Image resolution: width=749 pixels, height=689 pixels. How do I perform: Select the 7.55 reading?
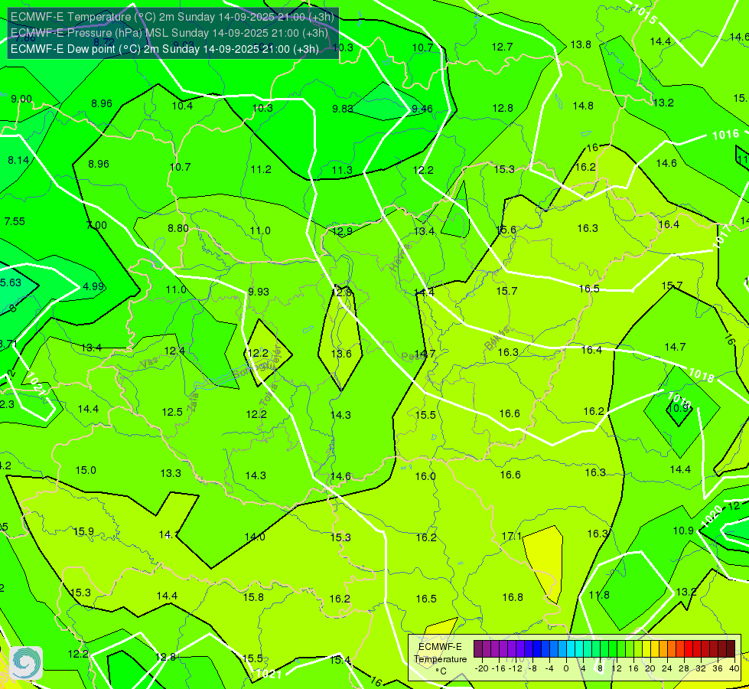point(15,221)
